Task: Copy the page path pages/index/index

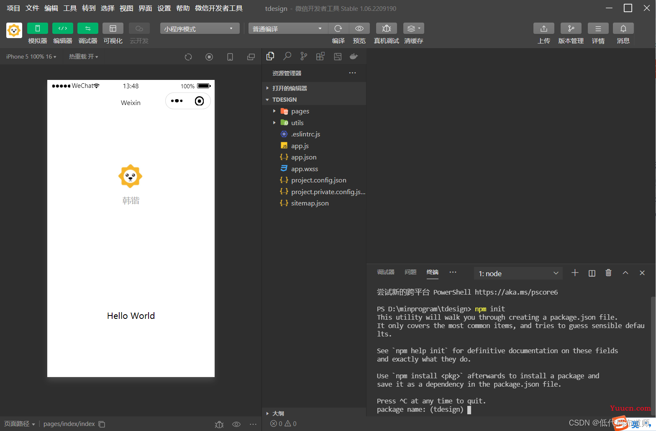Action: [102, 424]
